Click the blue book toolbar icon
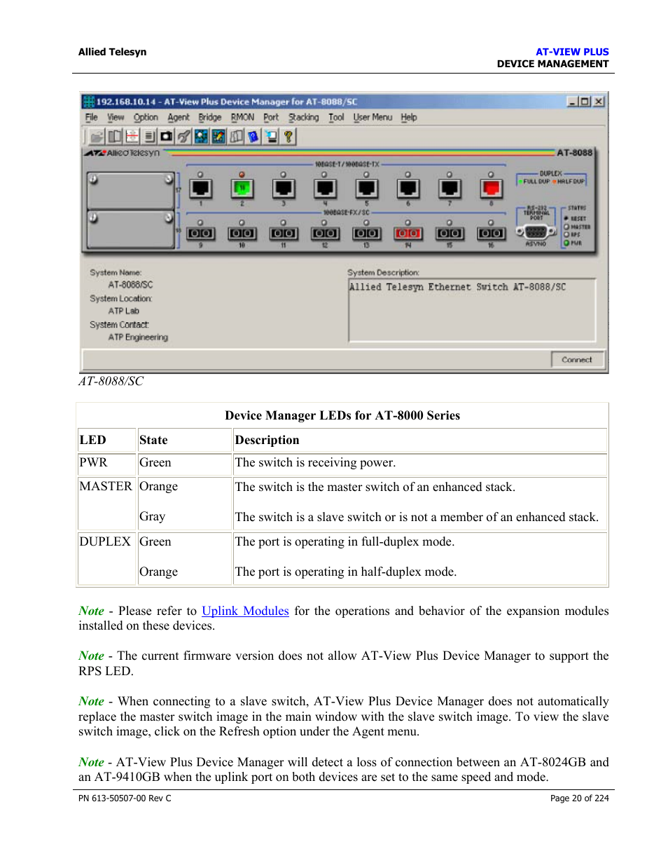 tap(253, 136)
